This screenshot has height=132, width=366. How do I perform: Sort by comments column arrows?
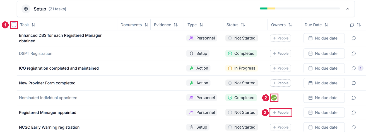tap(359, 25)
